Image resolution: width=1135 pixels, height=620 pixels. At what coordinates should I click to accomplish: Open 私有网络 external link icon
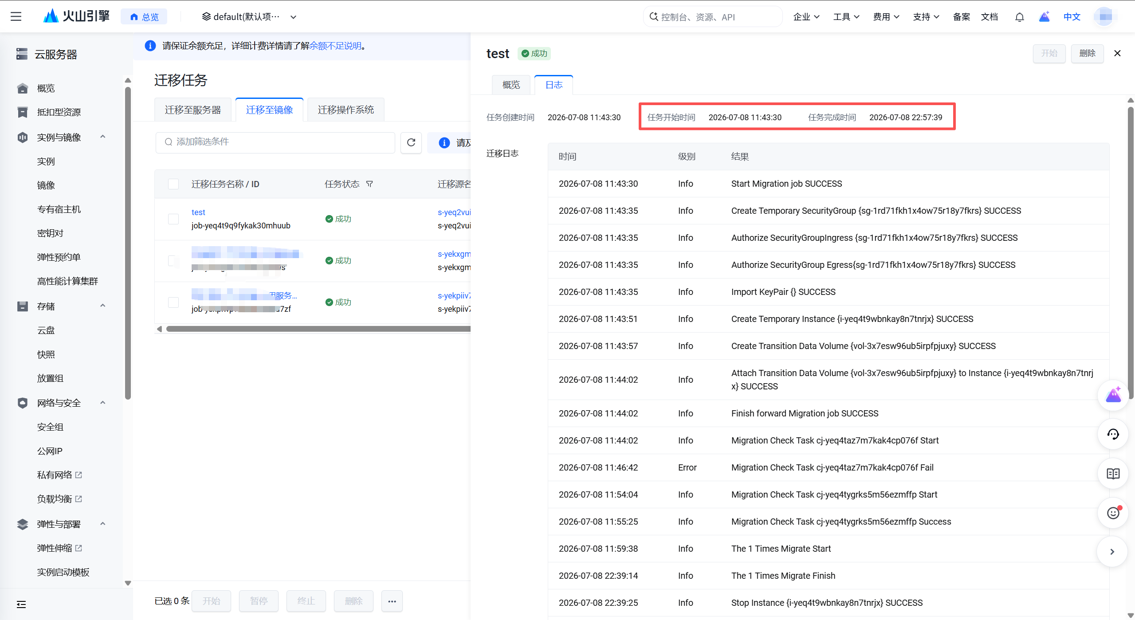click(79, 475)
